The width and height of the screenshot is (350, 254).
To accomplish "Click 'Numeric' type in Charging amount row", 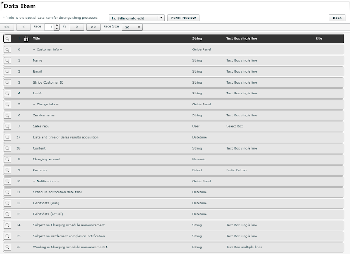I will (x=199, y=159).
